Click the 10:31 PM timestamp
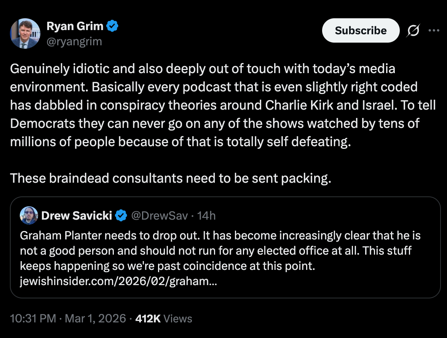The image size is (447, 338). [33, 318]
